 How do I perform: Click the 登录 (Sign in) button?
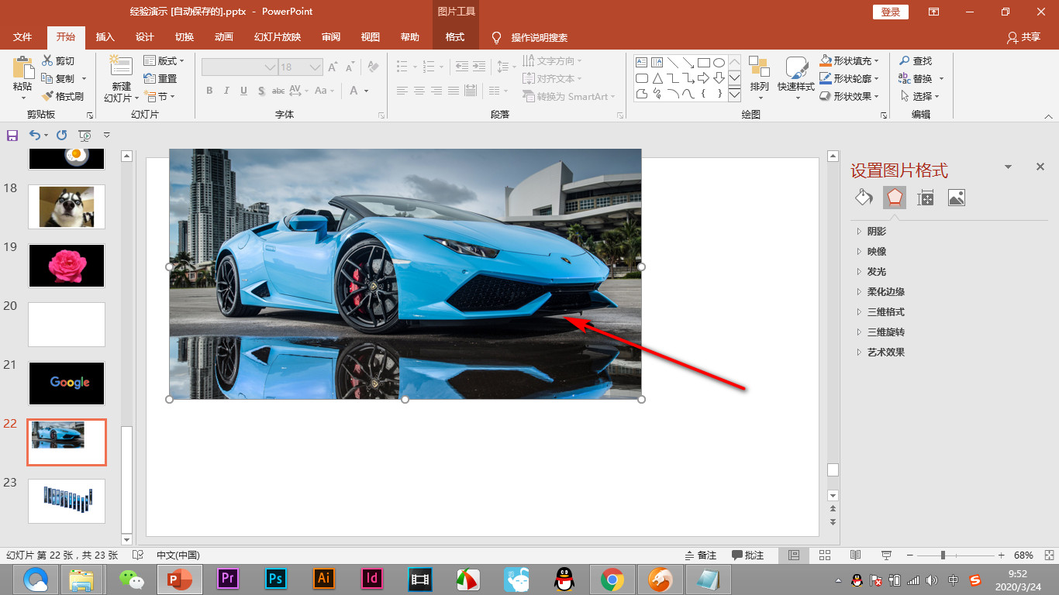[891, 12]
